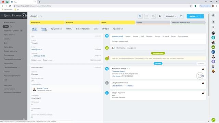Image resolution: width=219 pixels, height=123 pixels.
Task: Click the Удалить раздел link
Action: click(96, 60)
